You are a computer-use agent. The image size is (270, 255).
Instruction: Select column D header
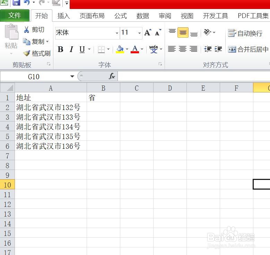pyautogui.click(x=170, y=88)
